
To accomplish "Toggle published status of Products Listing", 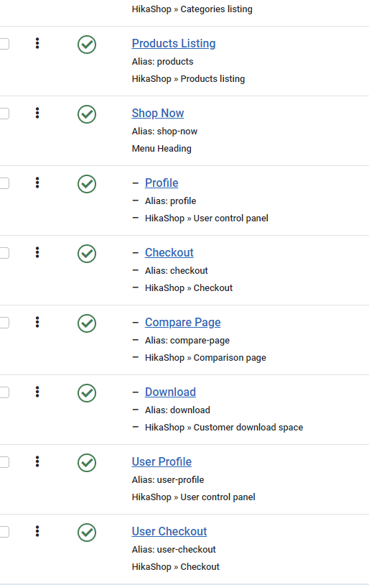I will (x=87, y=45).
